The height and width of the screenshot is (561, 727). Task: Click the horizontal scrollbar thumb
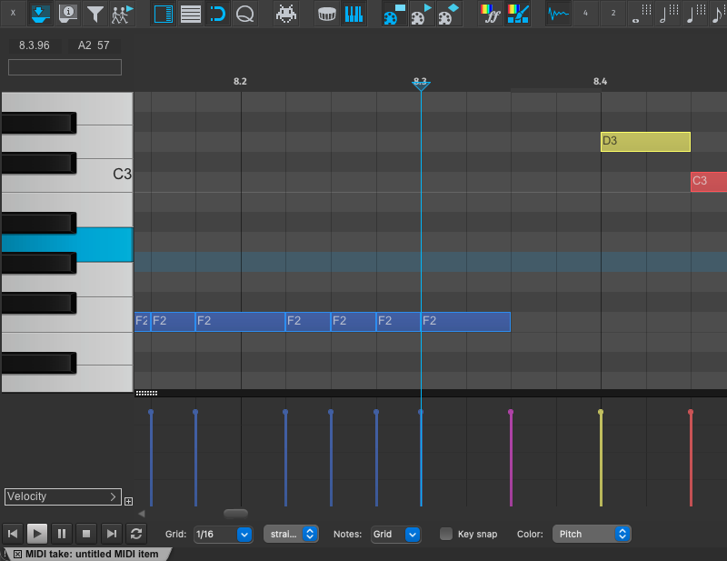[235, 514]
